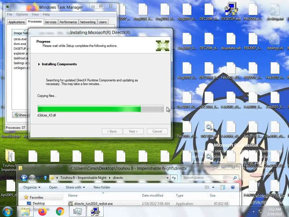This screenshot has height=217, width=289.
Task: Select directx_Jun2010_redist.exe file row
Action: (148, 204)
